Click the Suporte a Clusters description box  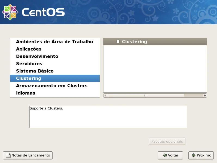coord(108,117)
